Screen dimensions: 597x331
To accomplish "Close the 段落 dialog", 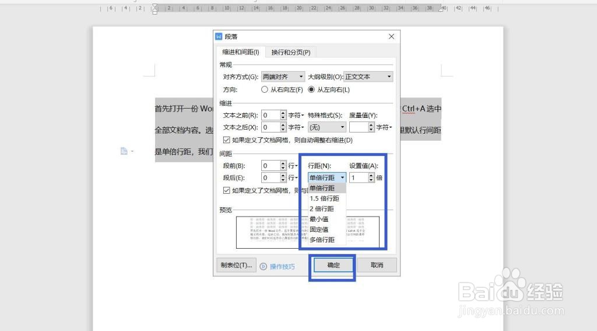I will coord(391,37).
